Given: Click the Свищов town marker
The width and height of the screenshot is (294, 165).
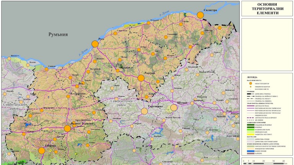Looking at the screenshot, I should [46, 69].
